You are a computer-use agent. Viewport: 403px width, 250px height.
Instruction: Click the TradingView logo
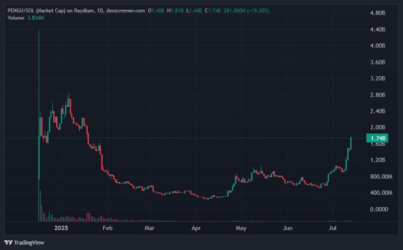[x=24, y=243]
